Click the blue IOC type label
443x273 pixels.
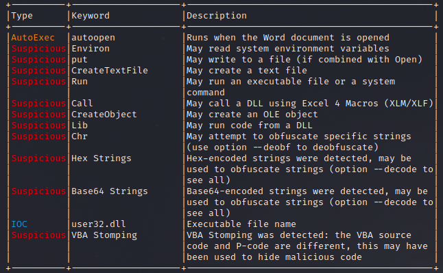(x=19, y=224)
